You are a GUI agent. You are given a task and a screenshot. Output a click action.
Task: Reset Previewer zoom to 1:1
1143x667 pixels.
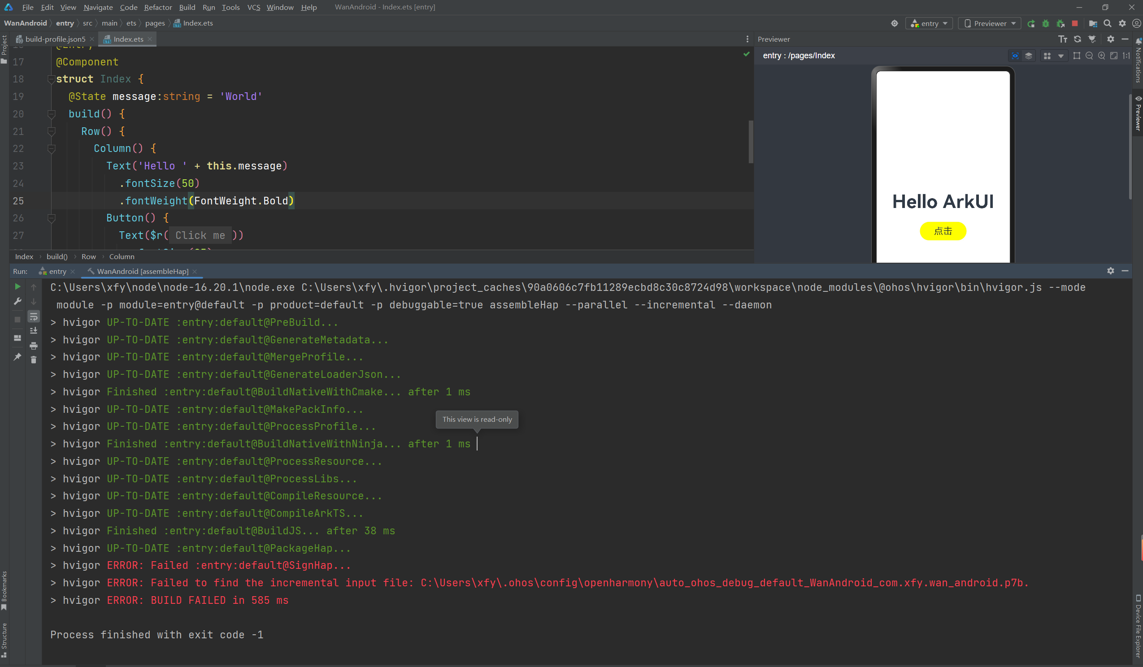click(x=1126, y=56)
